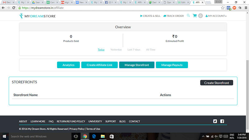Open the Action Center notification icon
The width and height of the screenshot is (249, 140).
click(221, 136)
